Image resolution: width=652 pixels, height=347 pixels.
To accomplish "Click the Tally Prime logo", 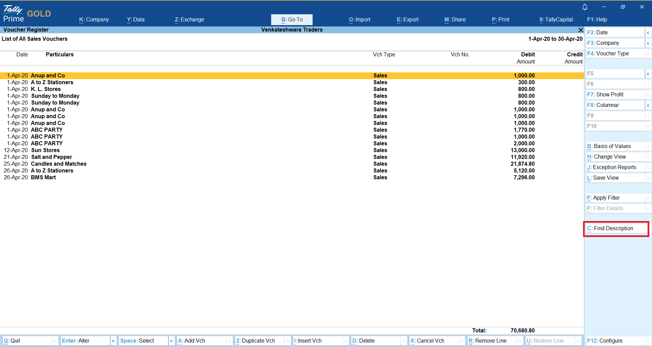I will pyautogui.click(x=14, y=14).
